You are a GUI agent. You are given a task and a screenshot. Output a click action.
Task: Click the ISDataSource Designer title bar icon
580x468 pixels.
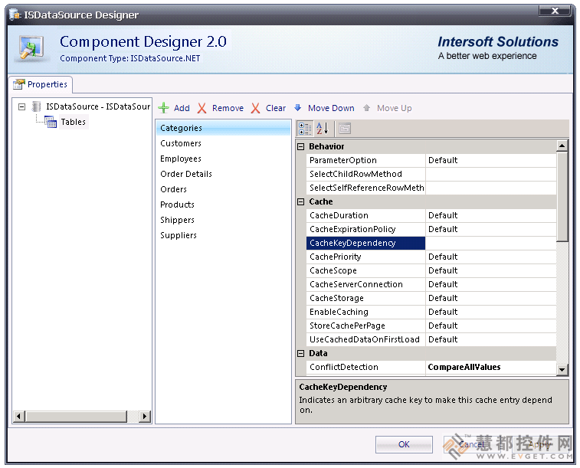point(15,15)
